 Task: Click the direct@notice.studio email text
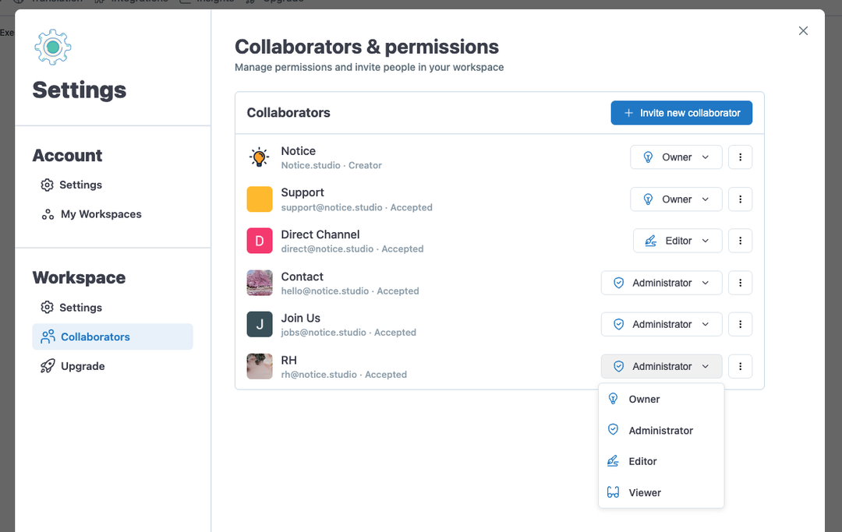[x=327, y=248]
